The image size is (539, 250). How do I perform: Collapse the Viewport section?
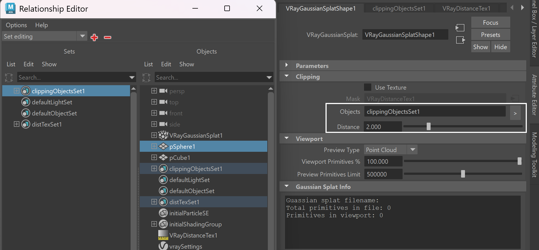[287, 138]
